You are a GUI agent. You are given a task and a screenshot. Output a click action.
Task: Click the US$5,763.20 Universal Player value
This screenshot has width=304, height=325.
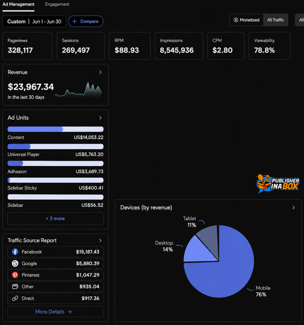click(89, 154)
